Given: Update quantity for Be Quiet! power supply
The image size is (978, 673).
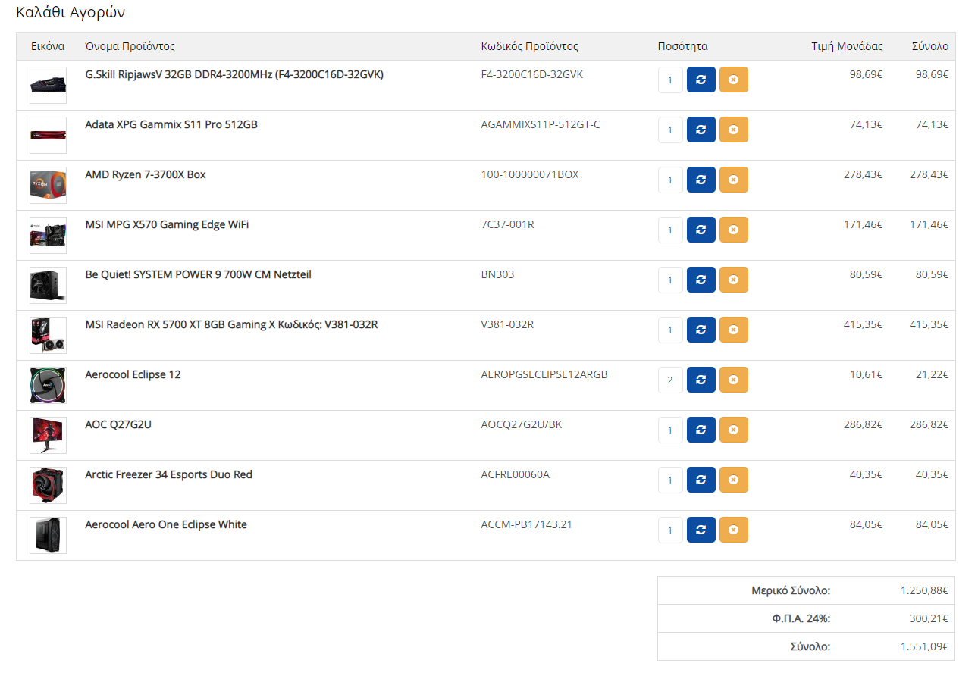Looking at the screenshot, I should click(701, 280).
